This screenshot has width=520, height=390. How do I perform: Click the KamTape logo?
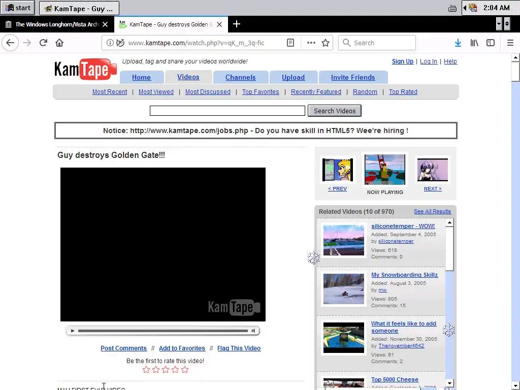(x=85, y=69)
